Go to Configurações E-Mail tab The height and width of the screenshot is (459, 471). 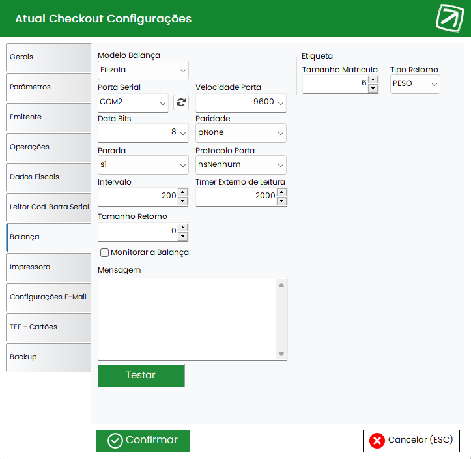(48, 297)
